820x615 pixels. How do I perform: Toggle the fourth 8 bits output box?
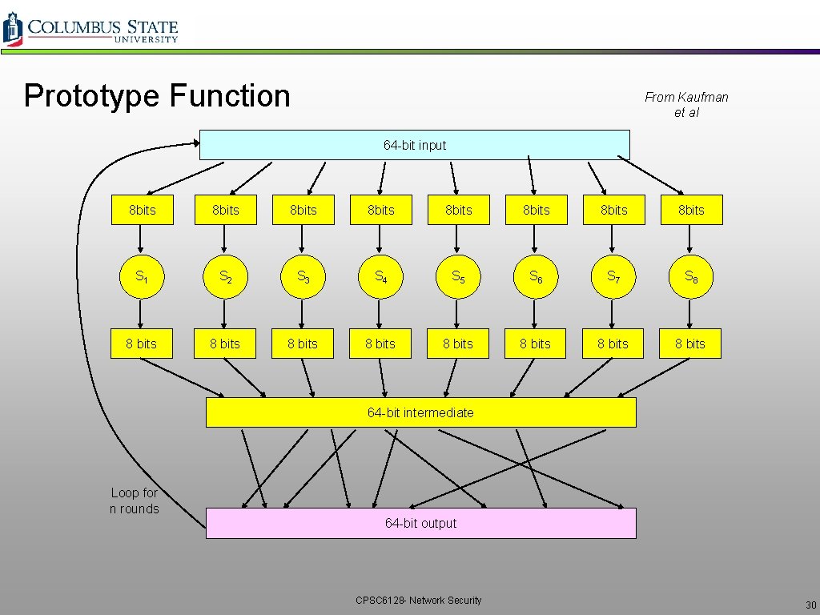coord(380,343)
